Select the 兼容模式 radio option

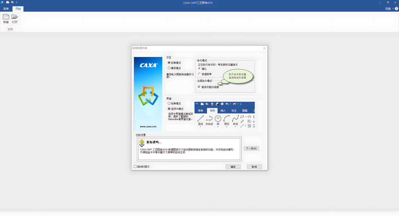tap(174, 68)
